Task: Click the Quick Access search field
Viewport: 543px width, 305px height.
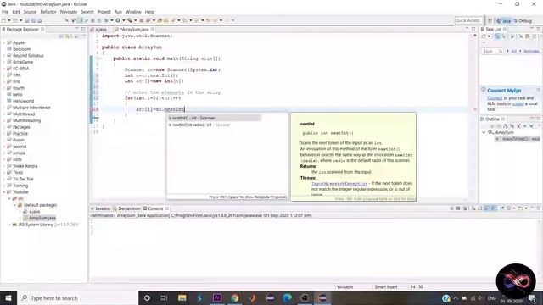Action: 468,20
